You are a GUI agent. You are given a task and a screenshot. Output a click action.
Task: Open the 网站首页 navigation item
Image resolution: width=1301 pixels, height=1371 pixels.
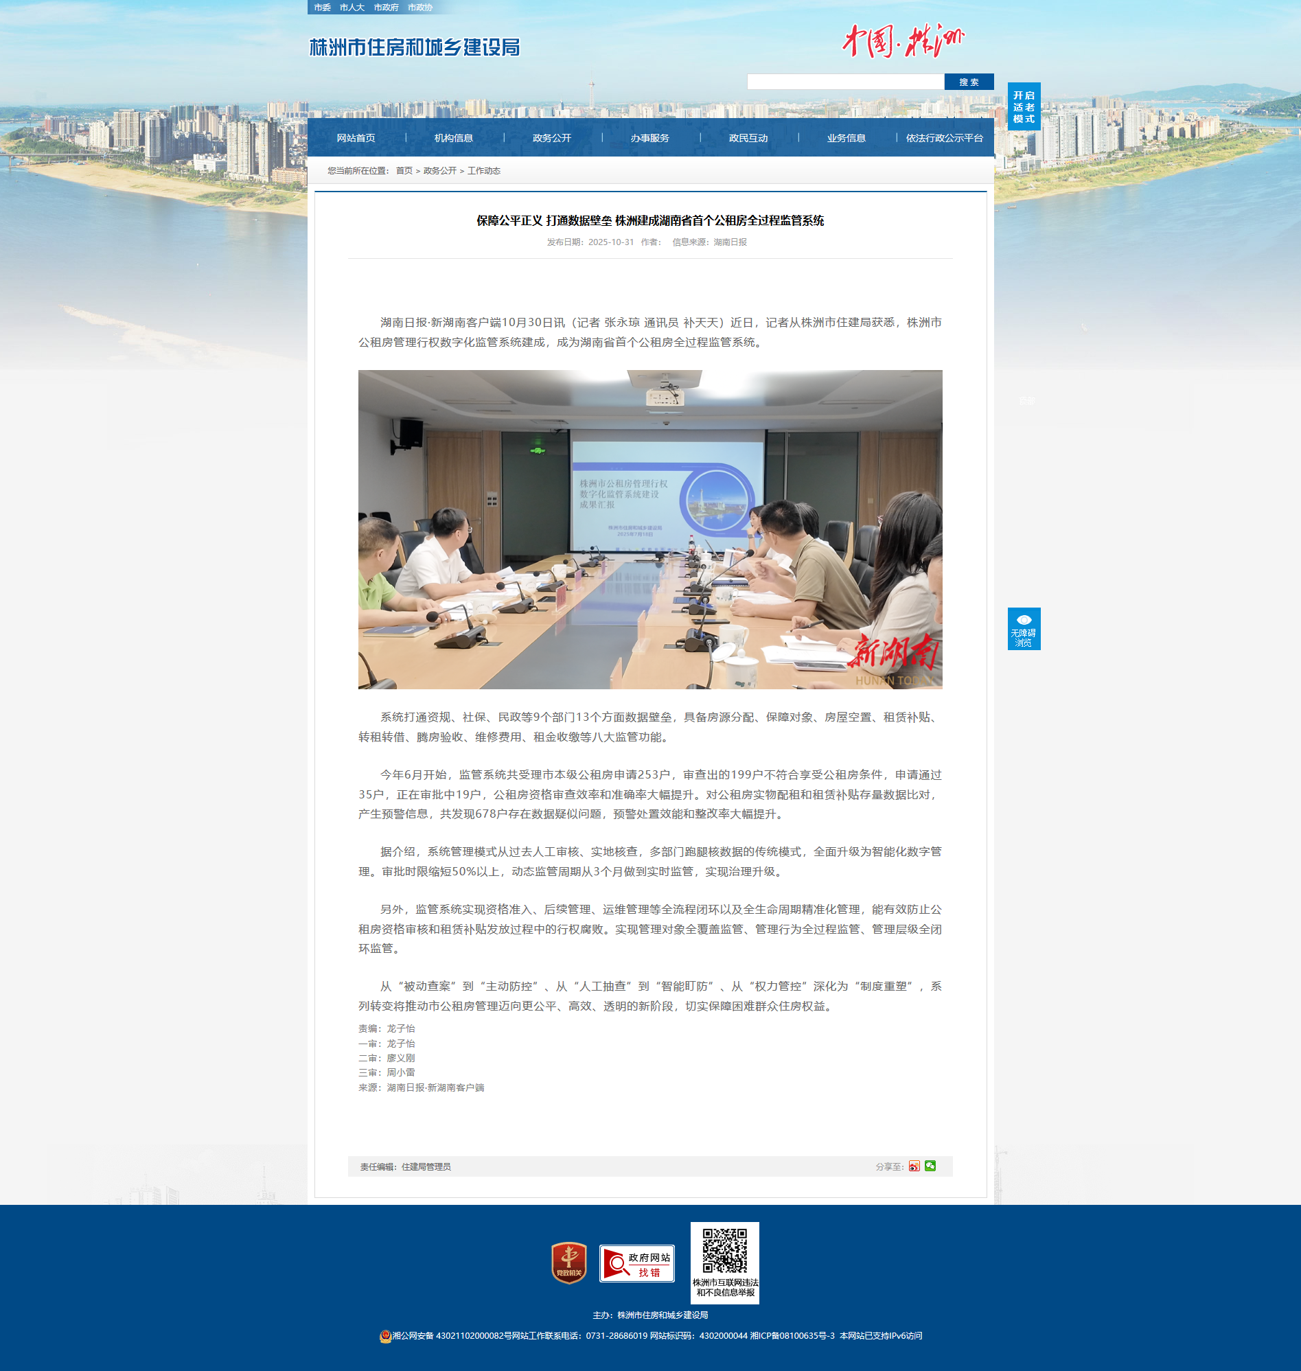356,138
